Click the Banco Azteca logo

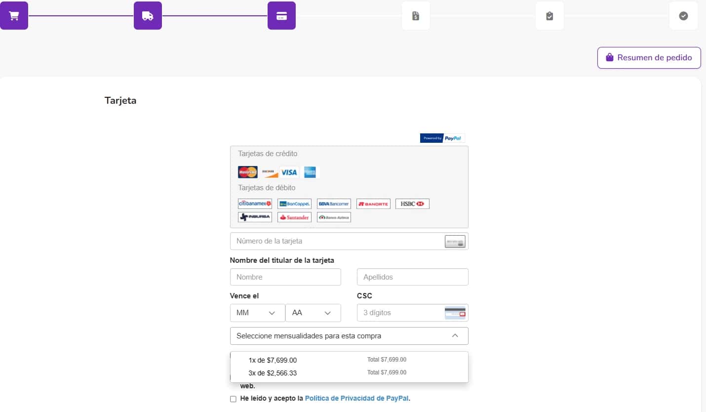(334, 217)
